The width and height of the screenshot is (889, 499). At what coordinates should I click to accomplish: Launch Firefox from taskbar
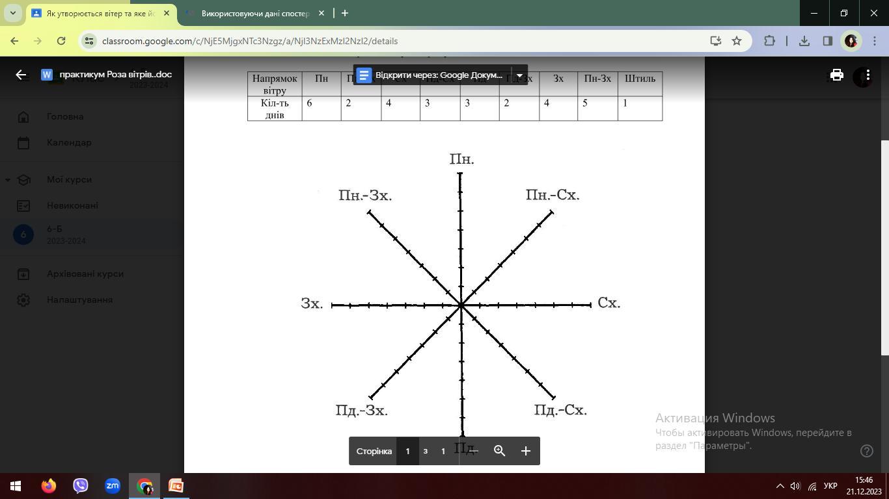(x=49, y=486)
